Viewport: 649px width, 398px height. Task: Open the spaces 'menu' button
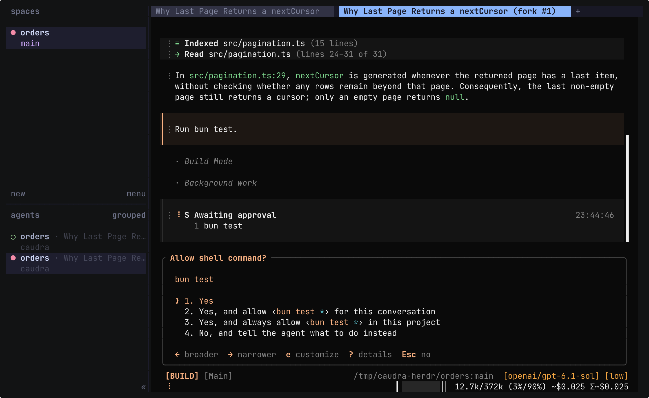(x=136, y=194)
